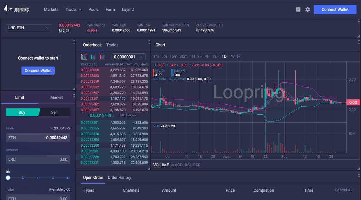Click ask price 0.00012457
Image resolution: width=361 pixels, height=200 pixels.
[x=90, y=110]
